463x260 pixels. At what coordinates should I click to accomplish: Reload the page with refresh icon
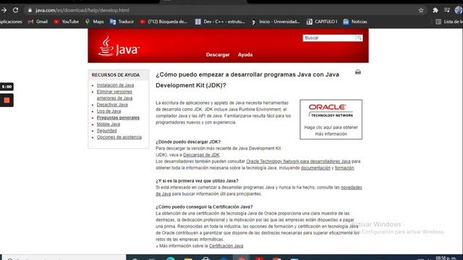click(x=16, y=10)
